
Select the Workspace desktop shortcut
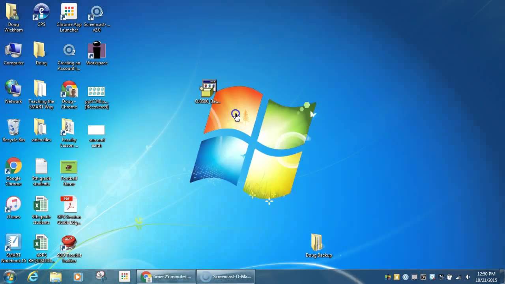[x=97, y=54]
